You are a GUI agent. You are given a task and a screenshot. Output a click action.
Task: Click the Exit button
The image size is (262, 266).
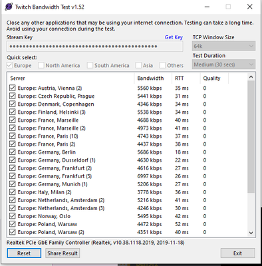(x=238, y=253)
